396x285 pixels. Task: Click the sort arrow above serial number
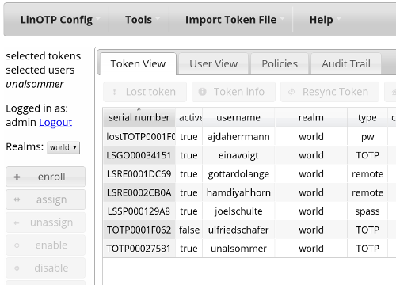tap(139, 109)
